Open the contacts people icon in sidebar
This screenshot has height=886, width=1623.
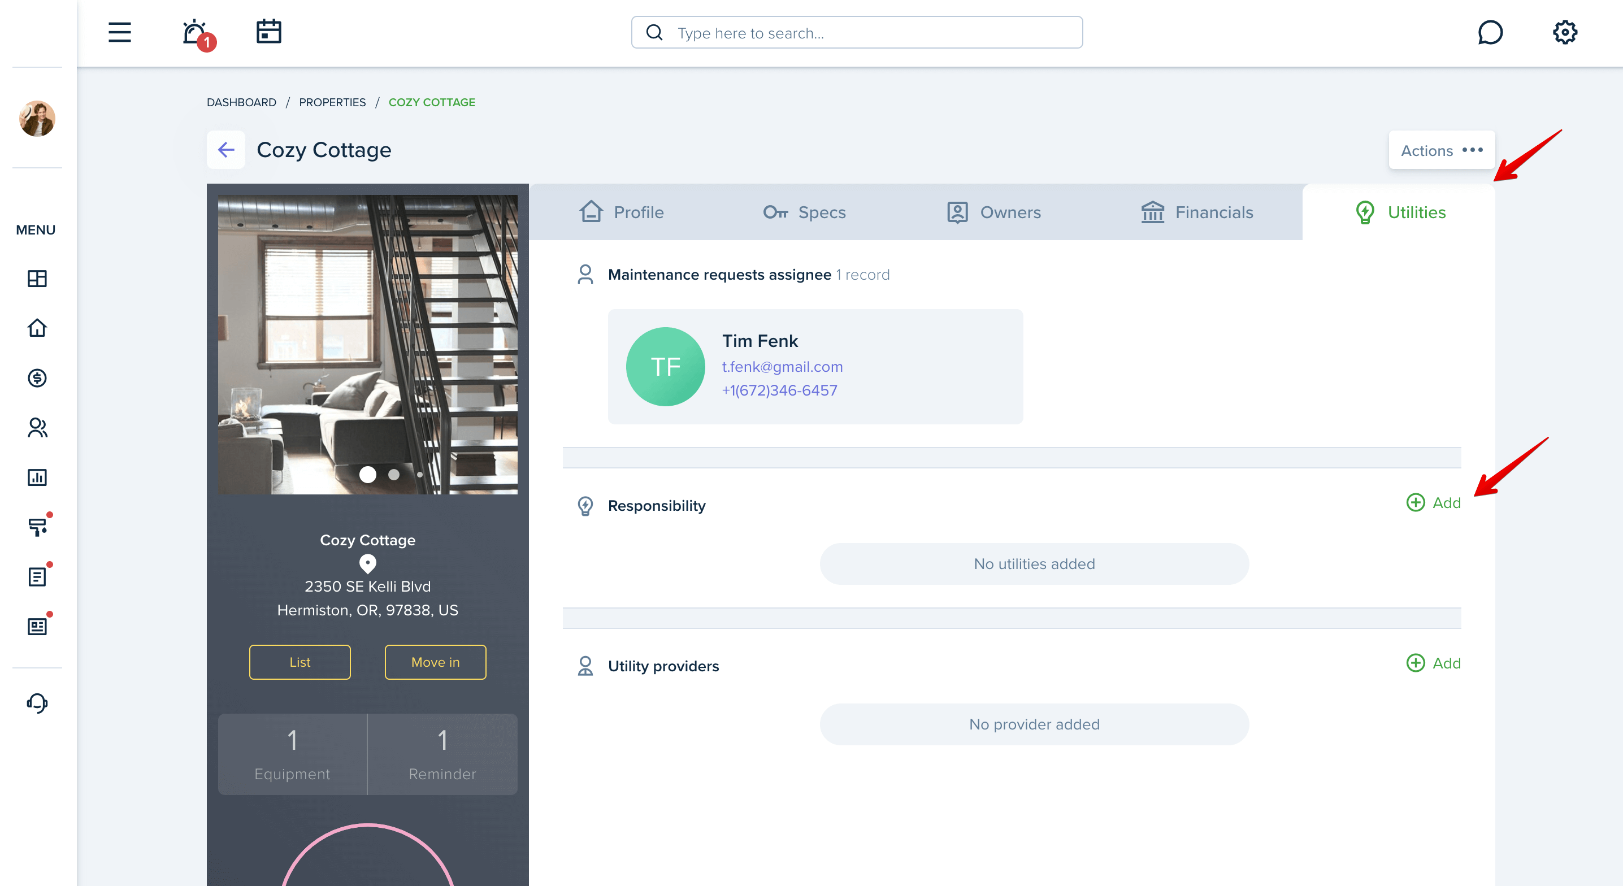point(37,428)
